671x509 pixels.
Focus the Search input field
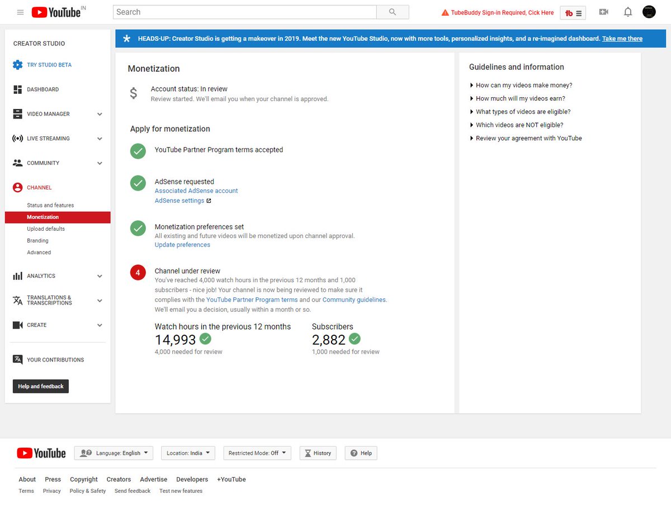(244, 12)
